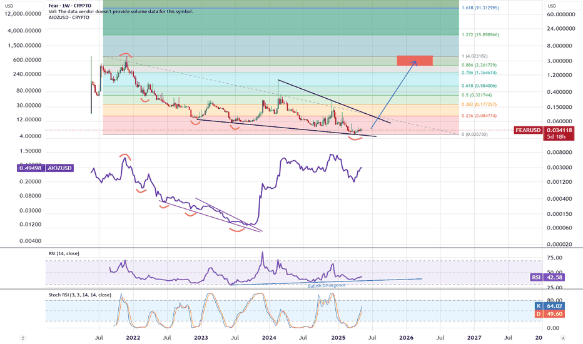This screenshot has width=583, height=344.
Task: Select the 1.618 (91.312995) Fibonacci label
Action: coord(480,8)
